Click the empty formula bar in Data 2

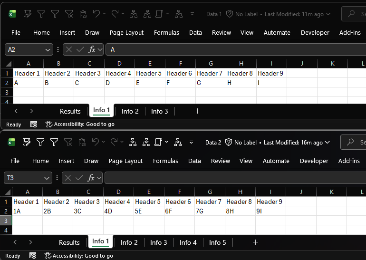[x=235, y=178]
